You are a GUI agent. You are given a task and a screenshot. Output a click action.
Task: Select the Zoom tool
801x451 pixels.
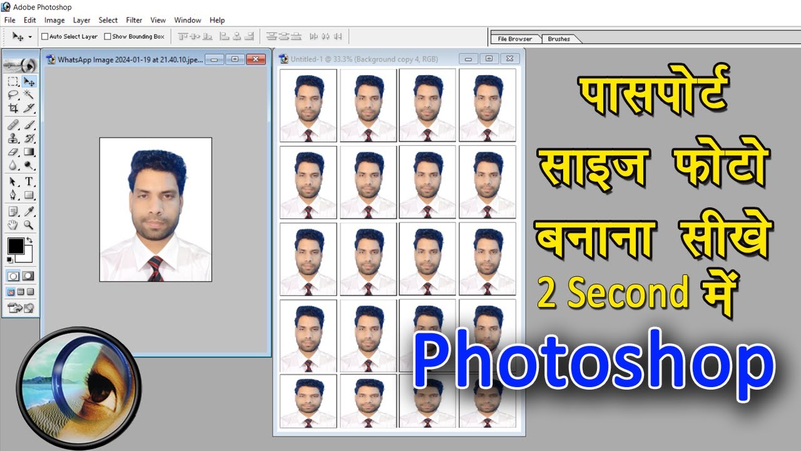click(x=29, y=224)
